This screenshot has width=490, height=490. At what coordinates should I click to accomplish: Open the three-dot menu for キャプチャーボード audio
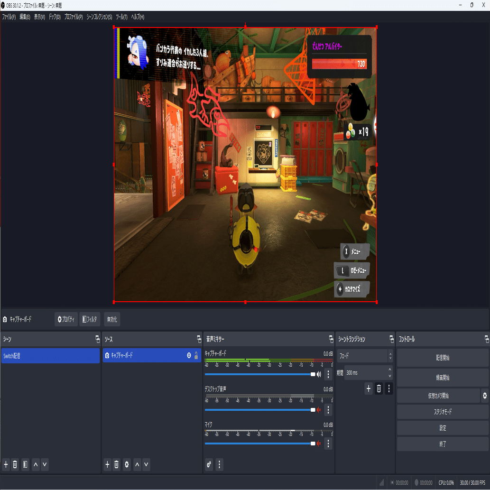(328, 374)
